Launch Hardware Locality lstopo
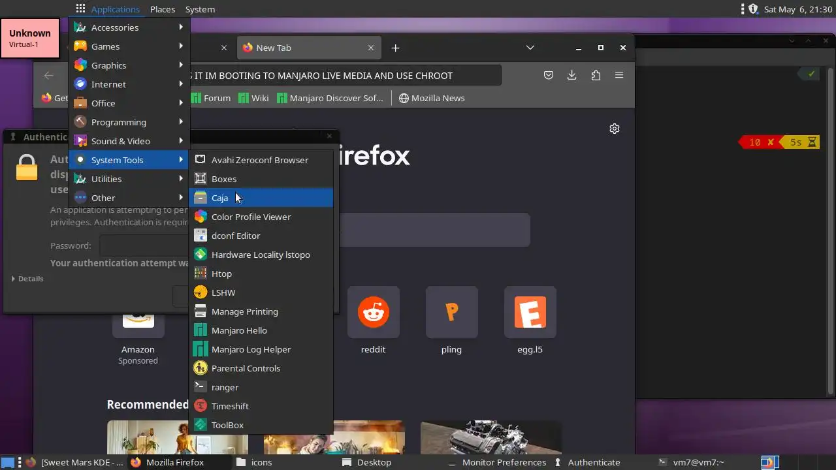The image size is (836, 470). (x=261, y=255)
